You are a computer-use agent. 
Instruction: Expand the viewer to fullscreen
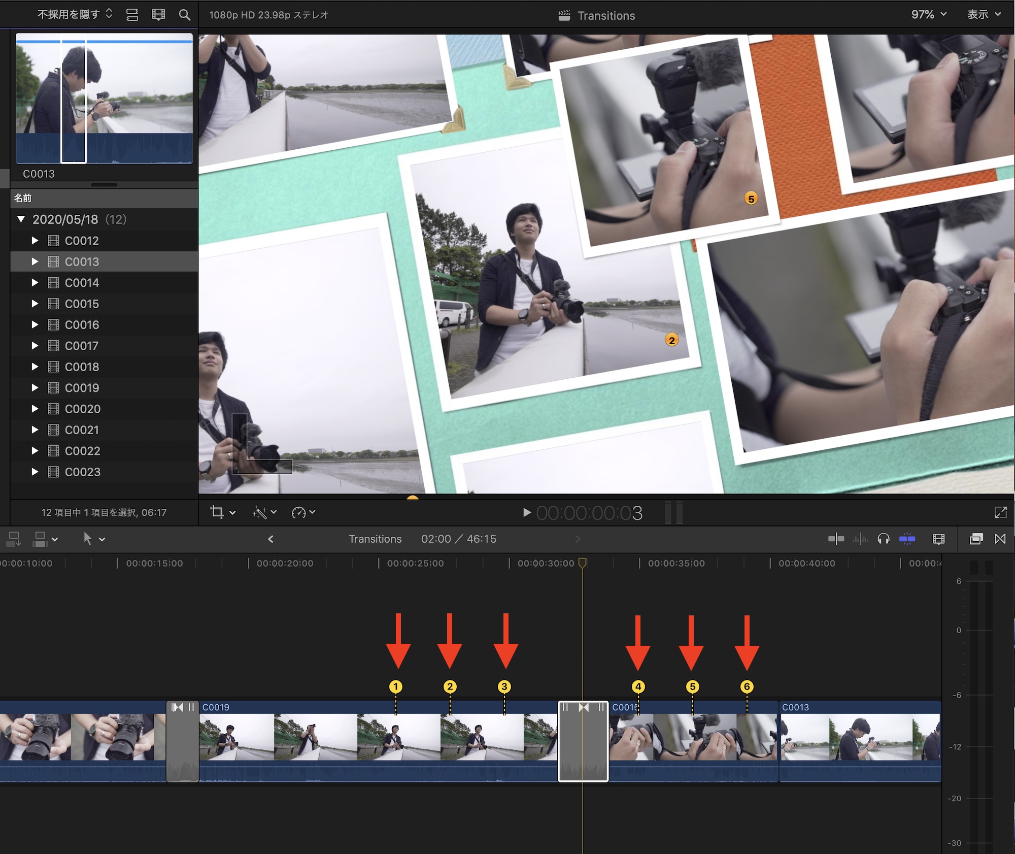pos(1000,512)
